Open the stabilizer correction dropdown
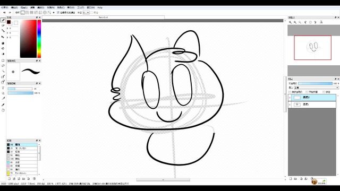The height and width of the screenshot is (191, 340). point(86,13)
